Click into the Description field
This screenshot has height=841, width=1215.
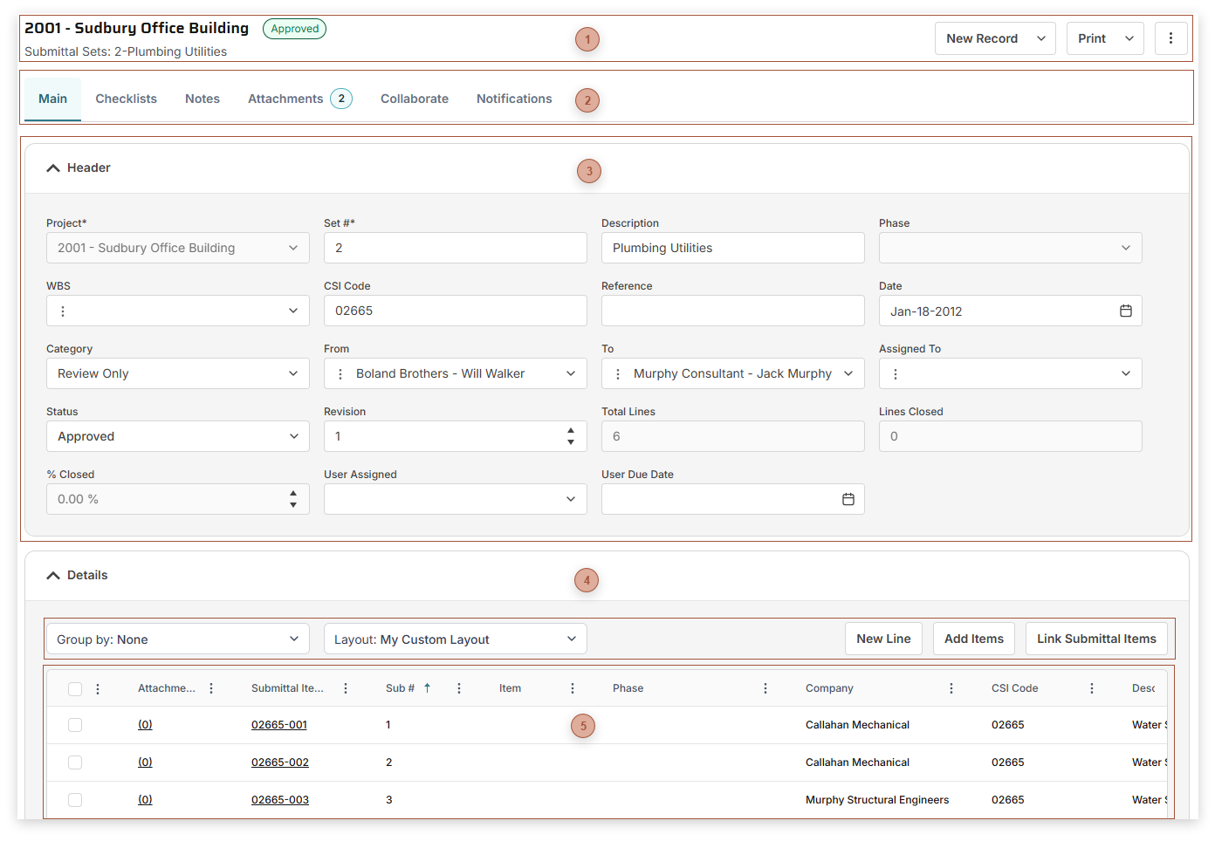point(732,248)
